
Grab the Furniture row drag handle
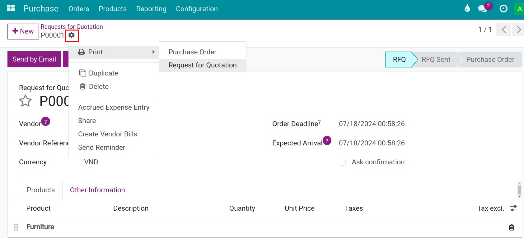pyautogui.click(x=16, y=227)
